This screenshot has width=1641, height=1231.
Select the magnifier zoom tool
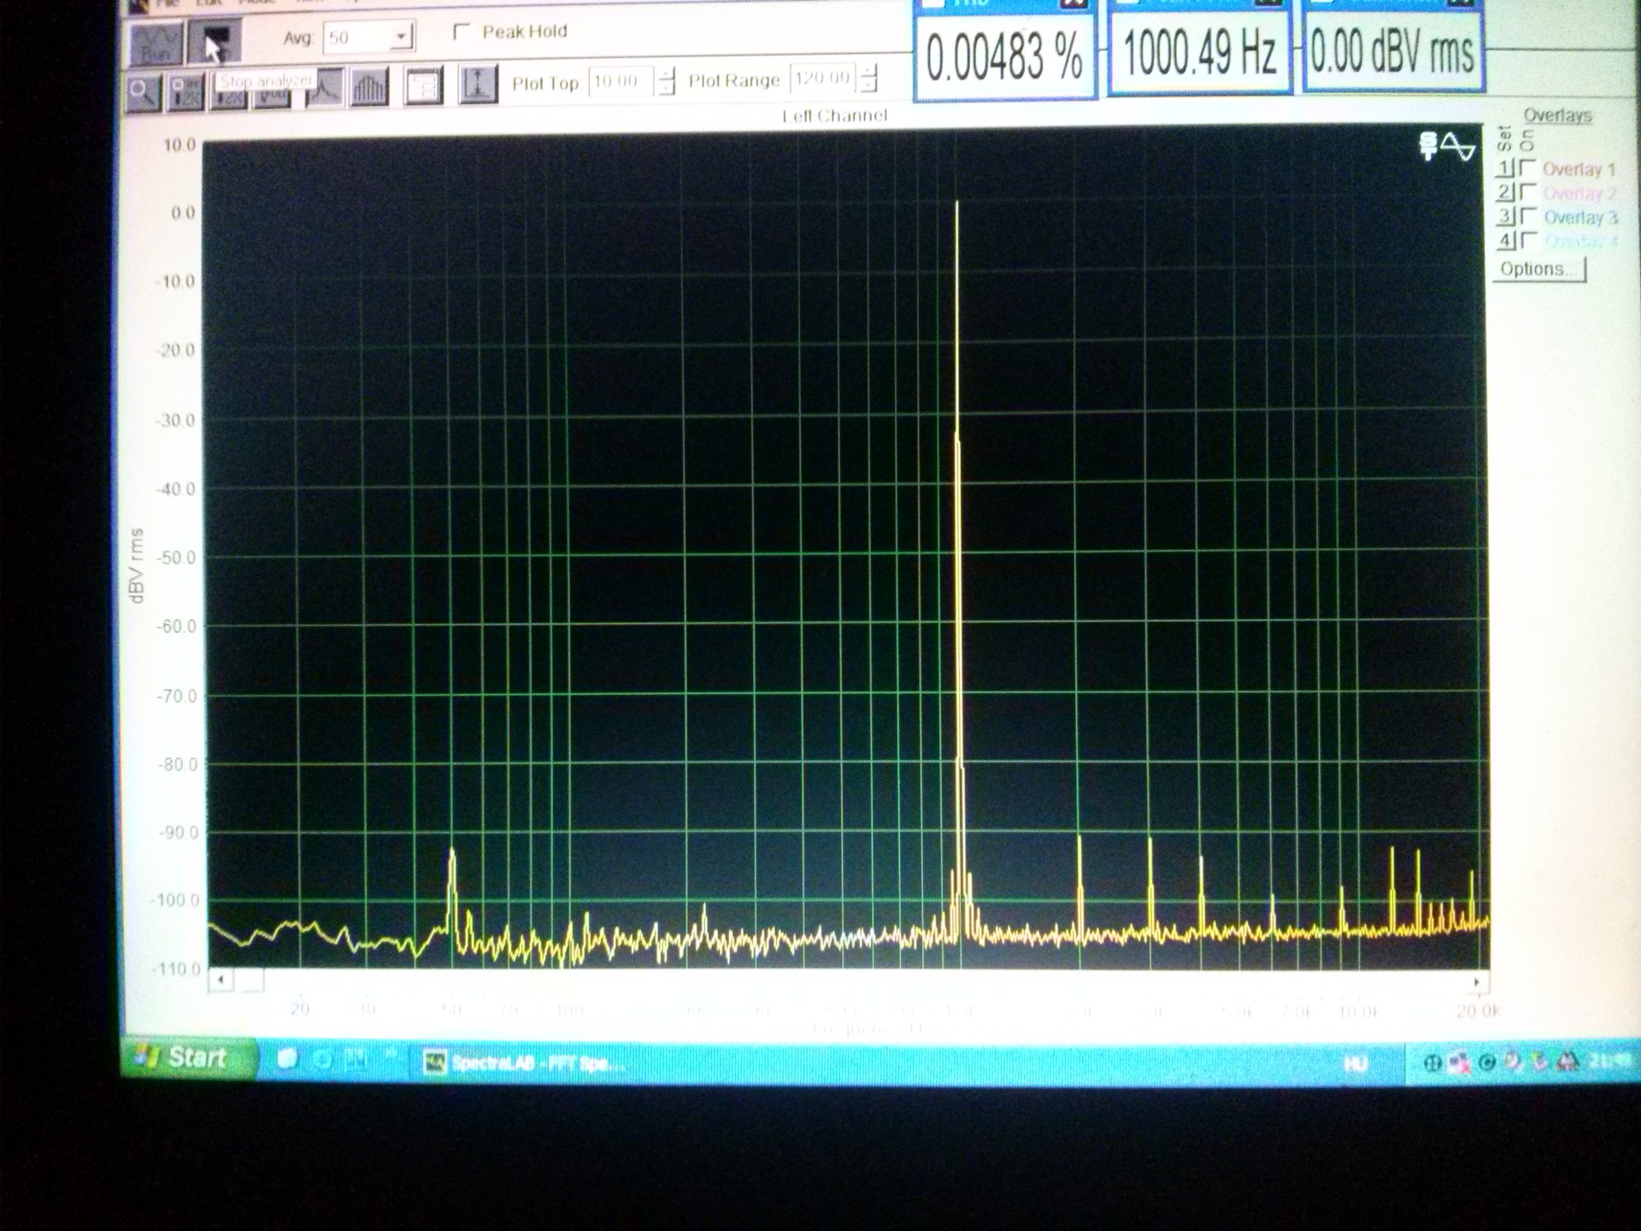point(143,91)
